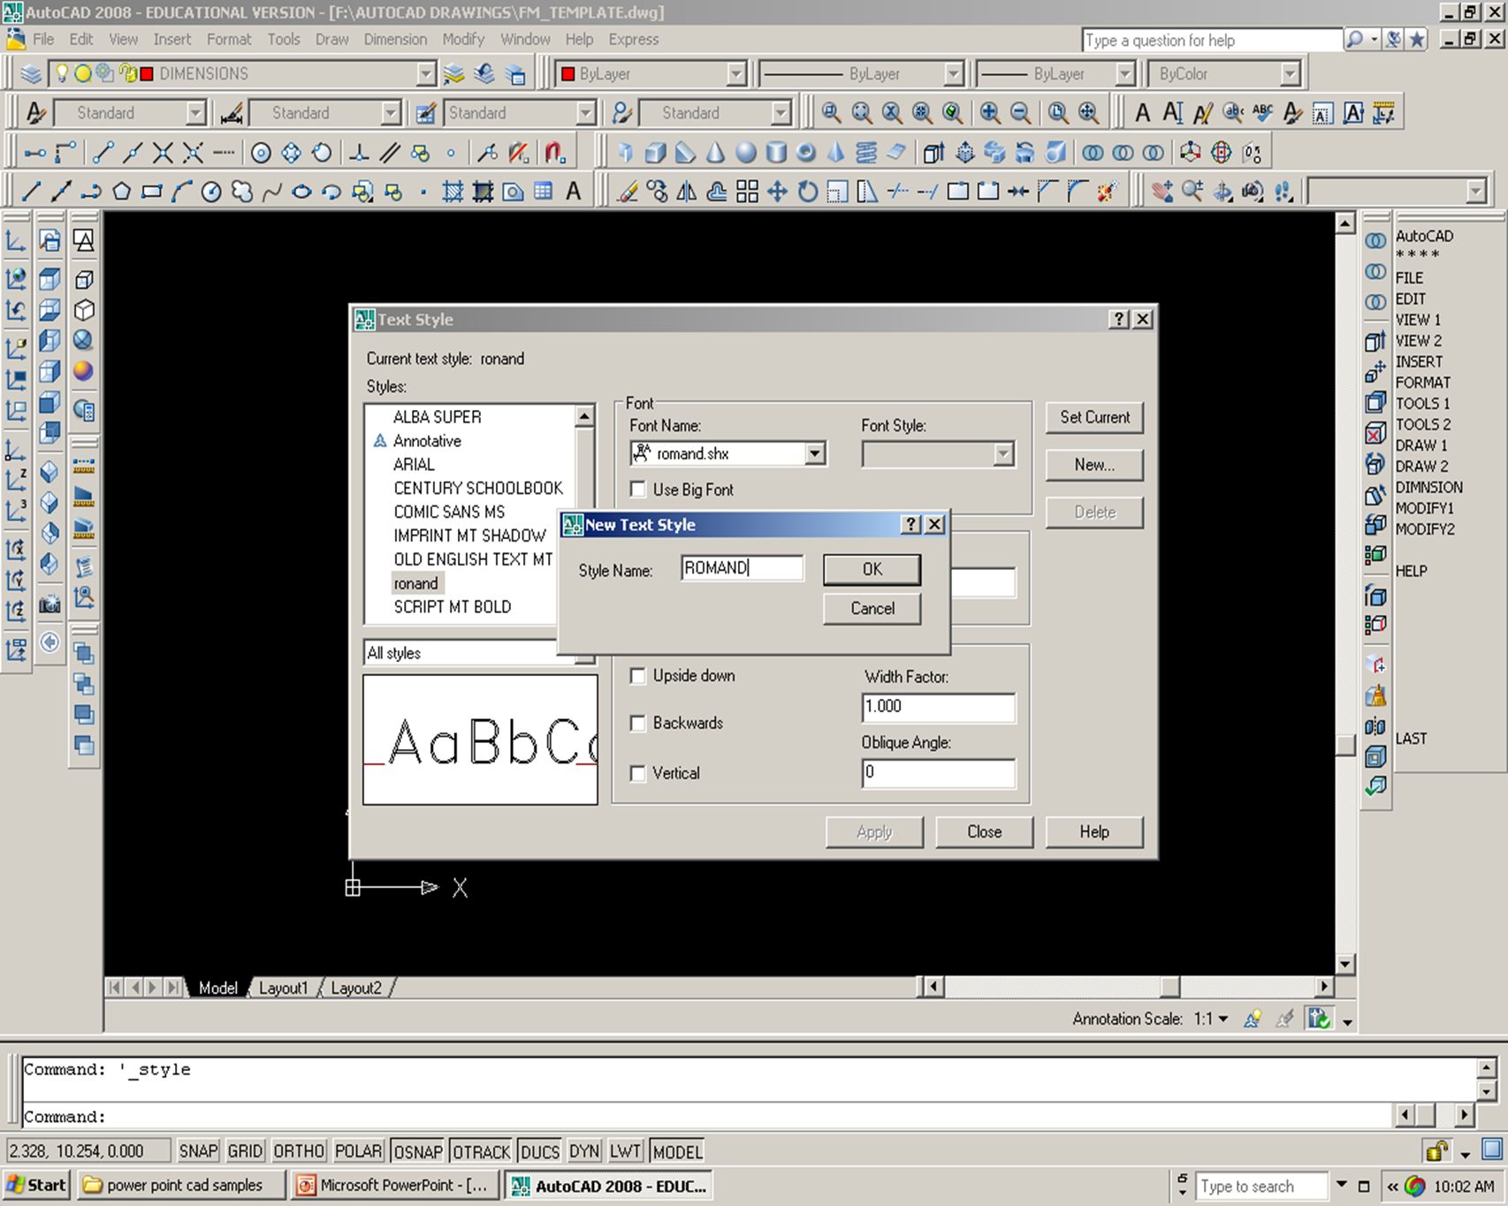Open the ByLayer color control dropdown
Image resolution: width=1508 pixels, height=1206 pixels.
click(736, 74)
